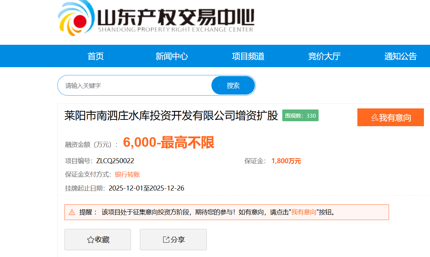Go to 新闻中心 in the navigation bar
Screen dimensions: 430x257
(x=172, y=56)
